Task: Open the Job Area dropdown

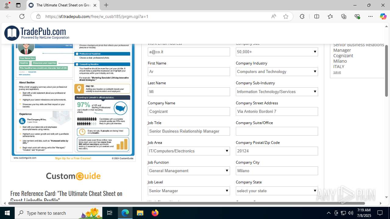Action: click(189, 151)
